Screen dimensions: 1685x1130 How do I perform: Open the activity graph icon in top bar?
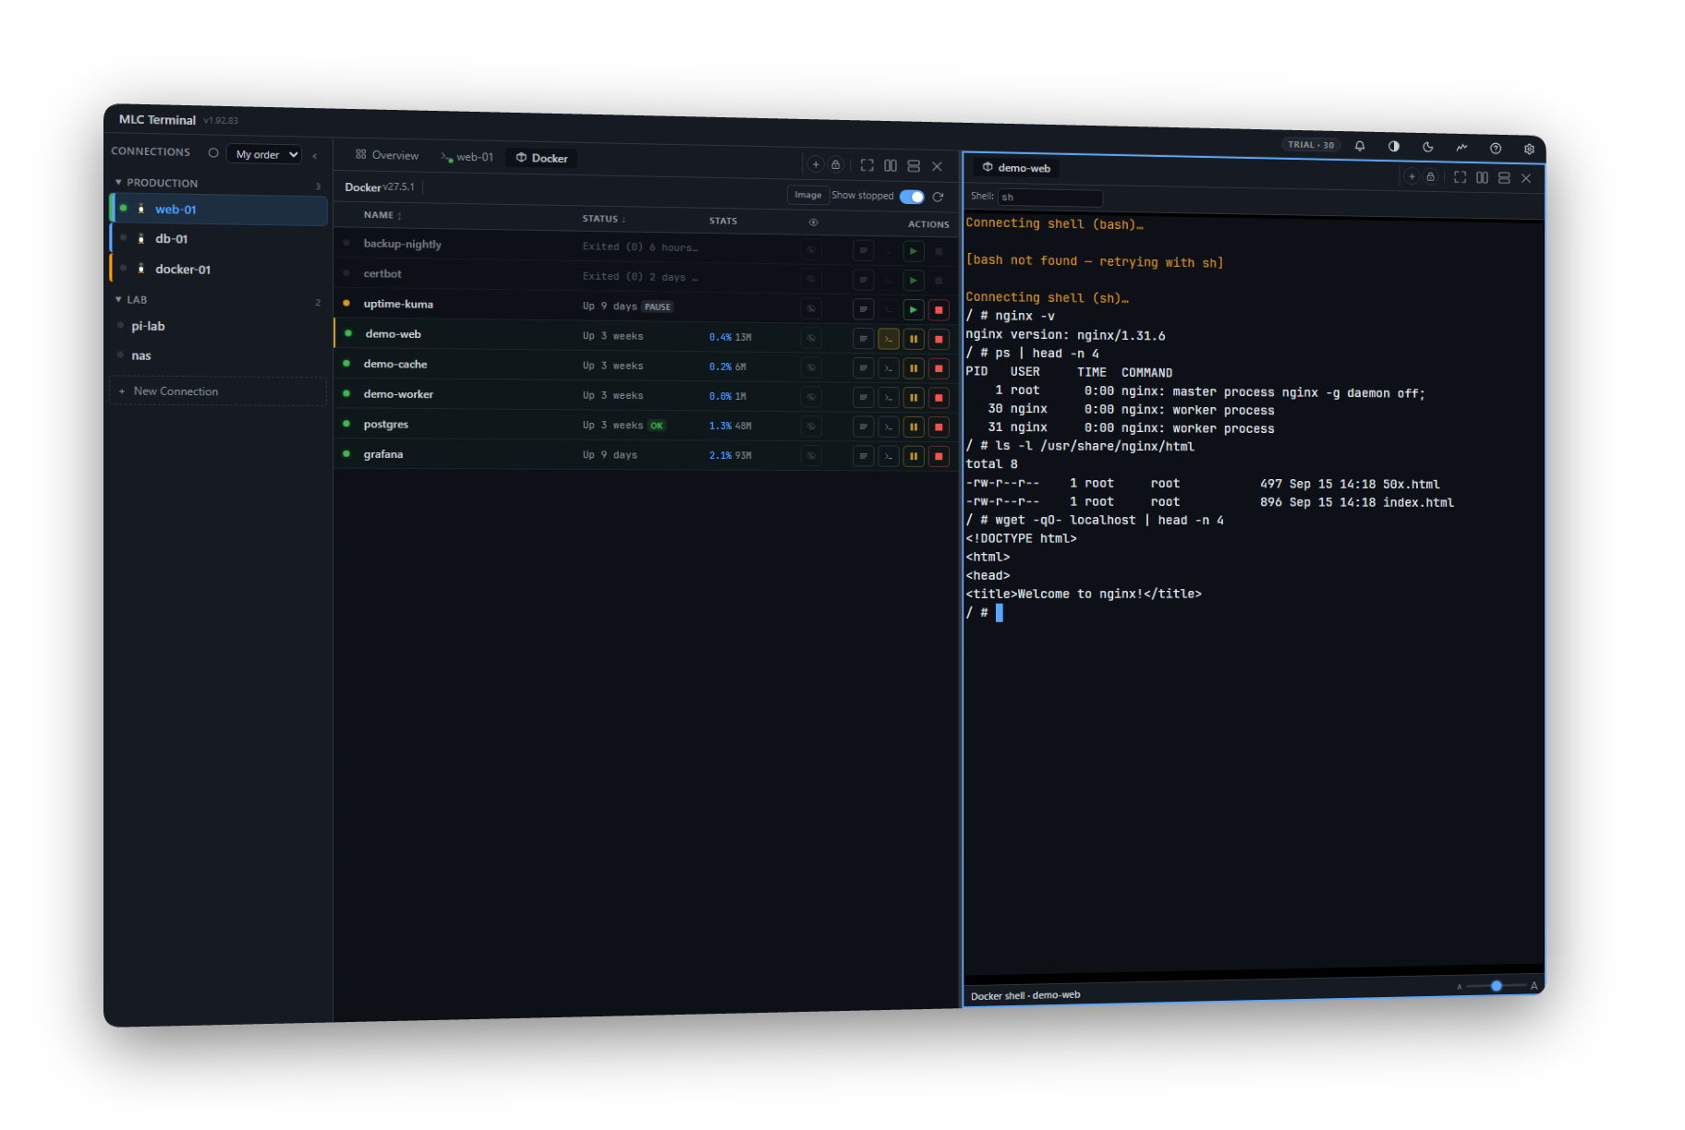point(1461,148)
